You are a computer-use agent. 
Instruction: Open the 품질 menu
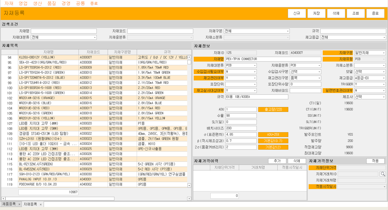point(52,3)
